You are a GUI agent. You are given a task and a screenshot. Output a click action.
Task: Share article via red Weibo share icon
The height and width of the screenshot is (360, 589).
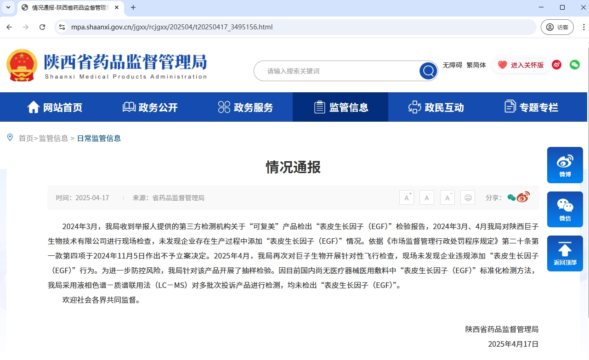(x=523, y=197)
